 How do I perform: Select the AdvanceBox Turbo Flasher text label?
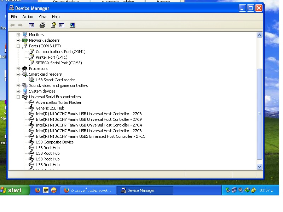coord(59,102)
